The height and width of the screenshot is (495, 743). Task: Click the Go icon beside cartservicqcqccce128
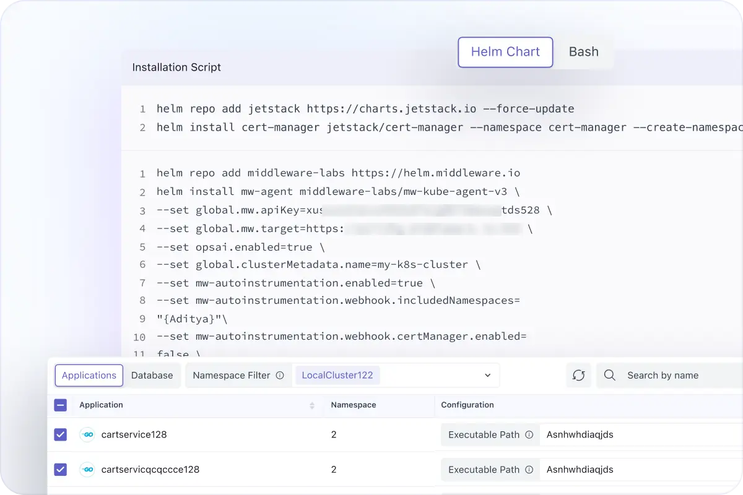tap(87, 469)
